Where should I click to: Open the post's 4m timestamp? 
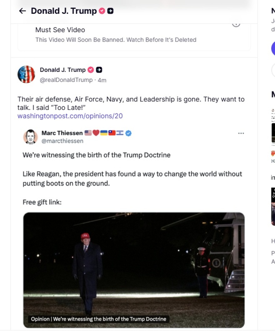pyautogui.click(x=102, y=80)
